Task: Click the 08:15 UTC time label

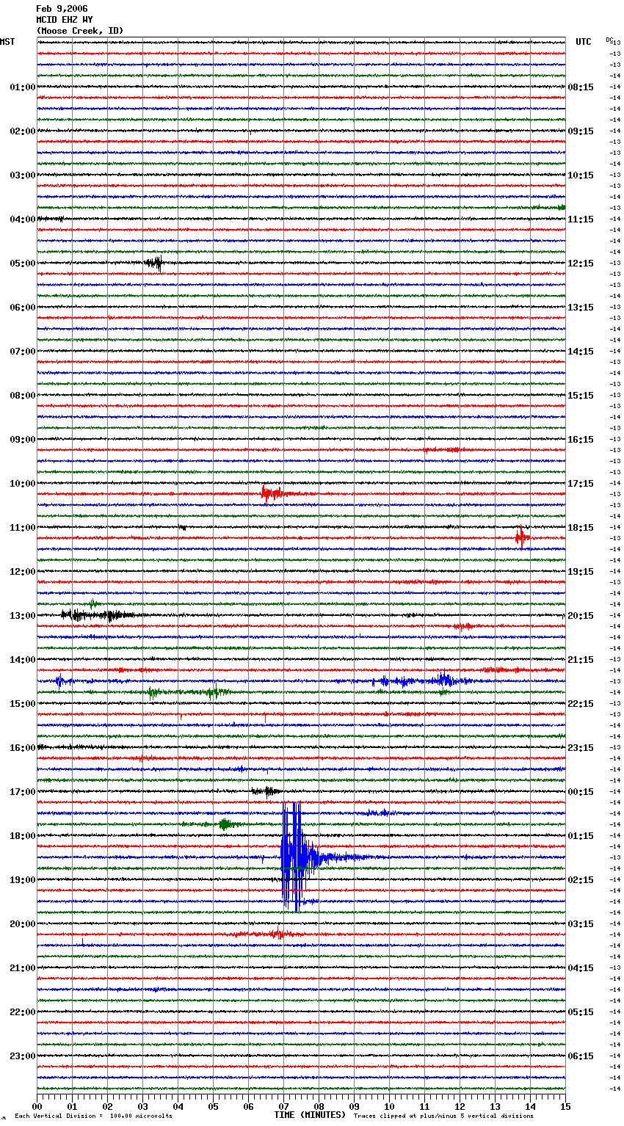Action: [581, 87]
